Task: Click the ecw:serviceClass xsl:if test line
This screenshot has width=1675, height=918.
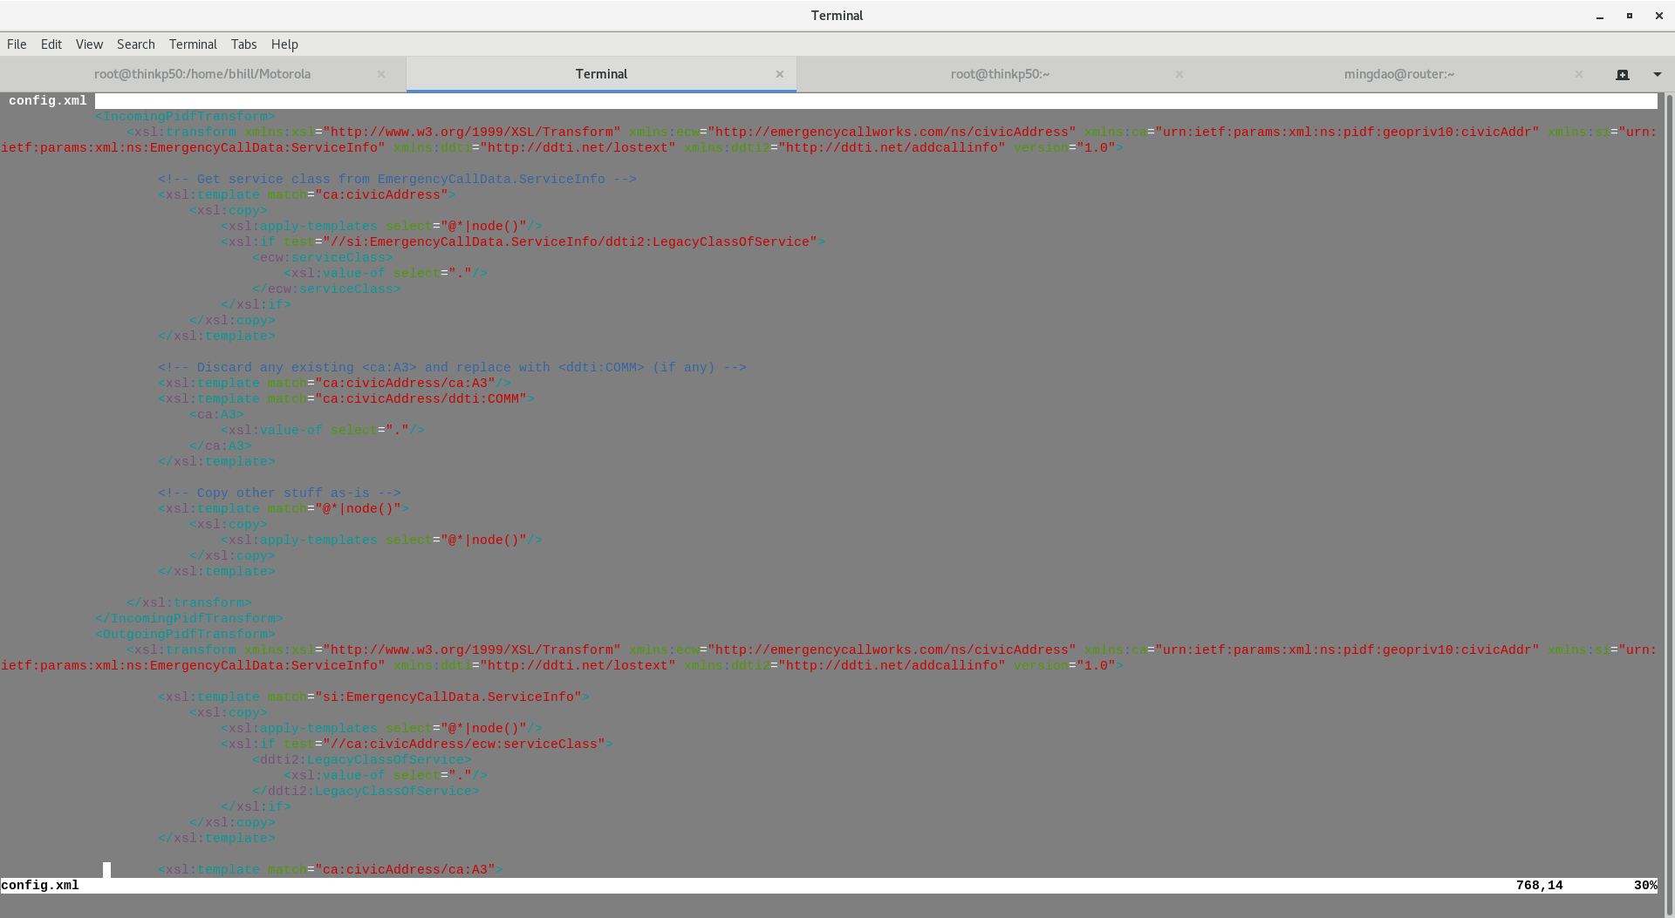Action: pos(417,745)
